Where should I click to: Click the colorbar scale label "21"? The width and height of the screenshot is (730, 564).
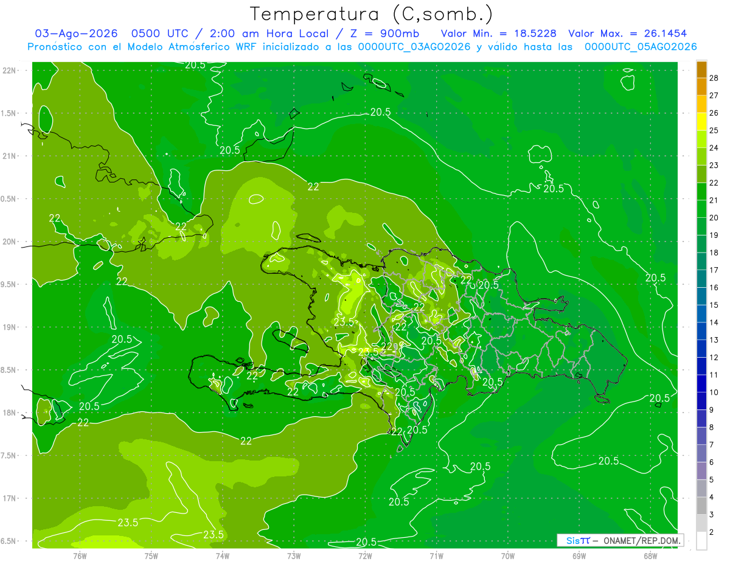tap(714, 200)
